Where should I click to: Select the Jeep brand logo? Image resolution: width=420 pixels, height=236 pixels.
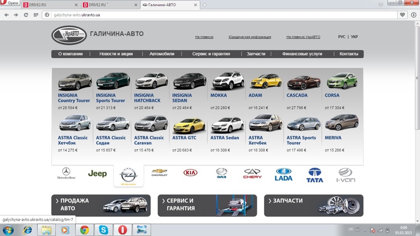coord(98,174)
